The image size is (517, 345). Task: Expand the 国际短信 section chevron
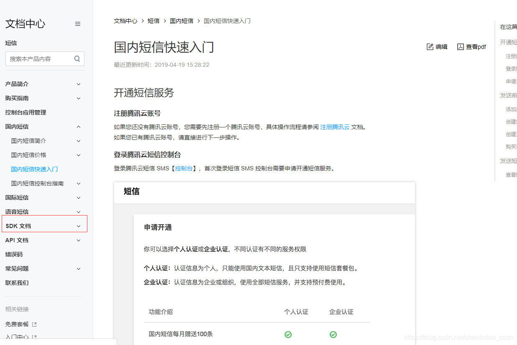coord(79,198)
